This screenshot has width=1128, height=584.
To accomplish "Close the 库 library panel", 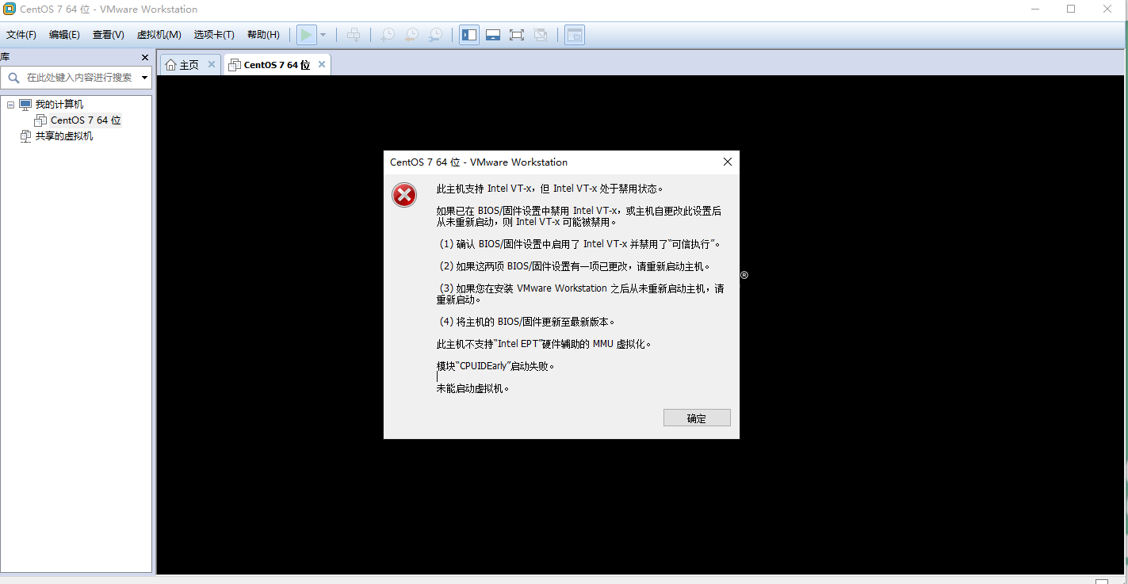I will click(145, 57).
